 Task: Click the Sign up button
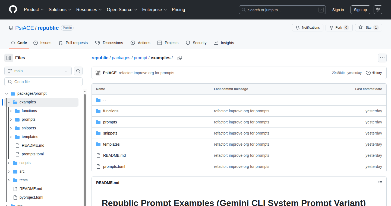(360, 10)
